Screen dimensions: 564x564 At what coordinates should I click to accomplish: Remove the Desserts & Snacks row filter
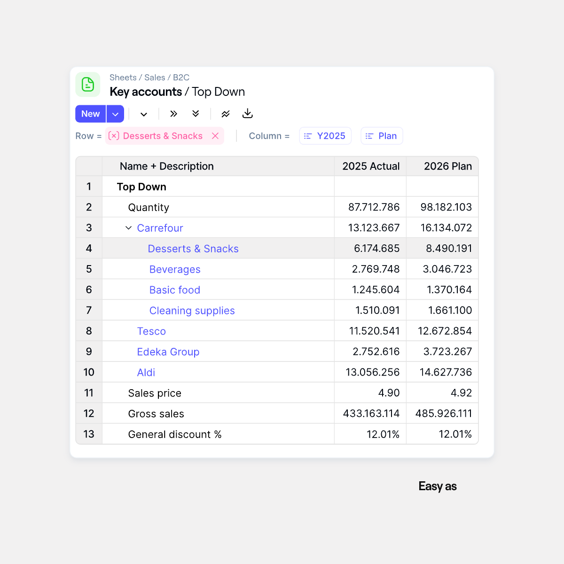(215, 136)
